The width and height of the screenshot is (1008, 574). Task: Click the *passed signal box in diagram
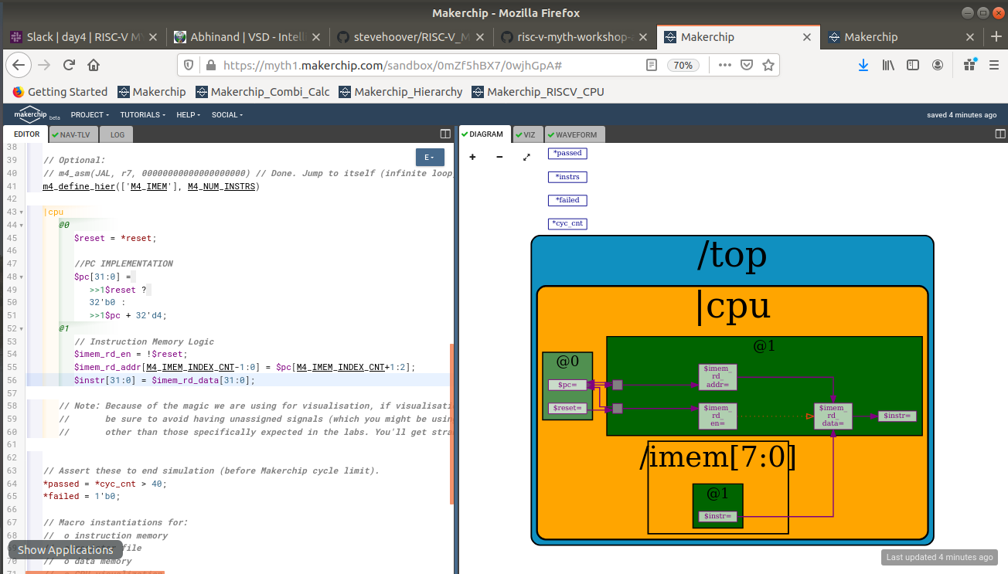[567, 153]
